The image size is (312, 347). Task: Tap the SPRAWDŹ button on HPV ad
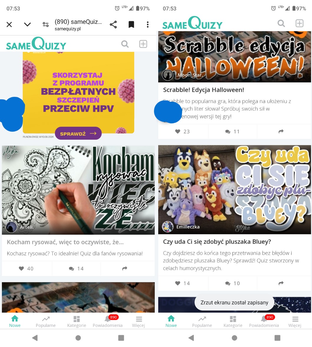(x=78, y=134)
